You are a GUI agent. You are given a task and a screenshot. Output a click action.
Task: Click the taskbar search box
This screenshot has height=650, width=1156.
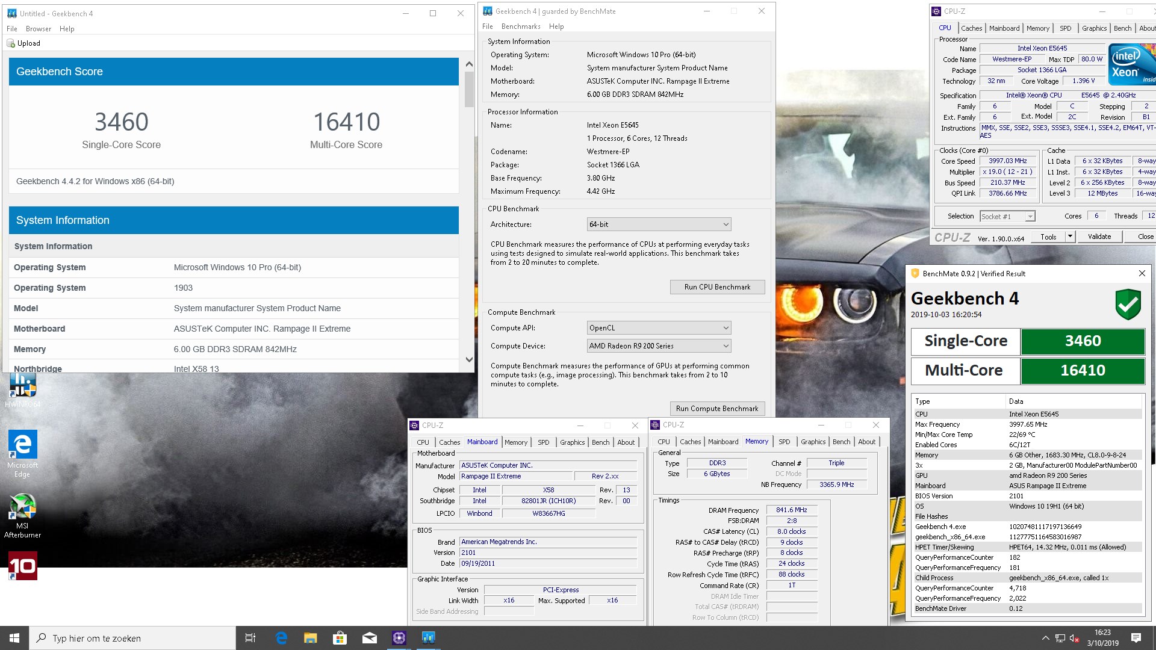click(x=132, y=638)
